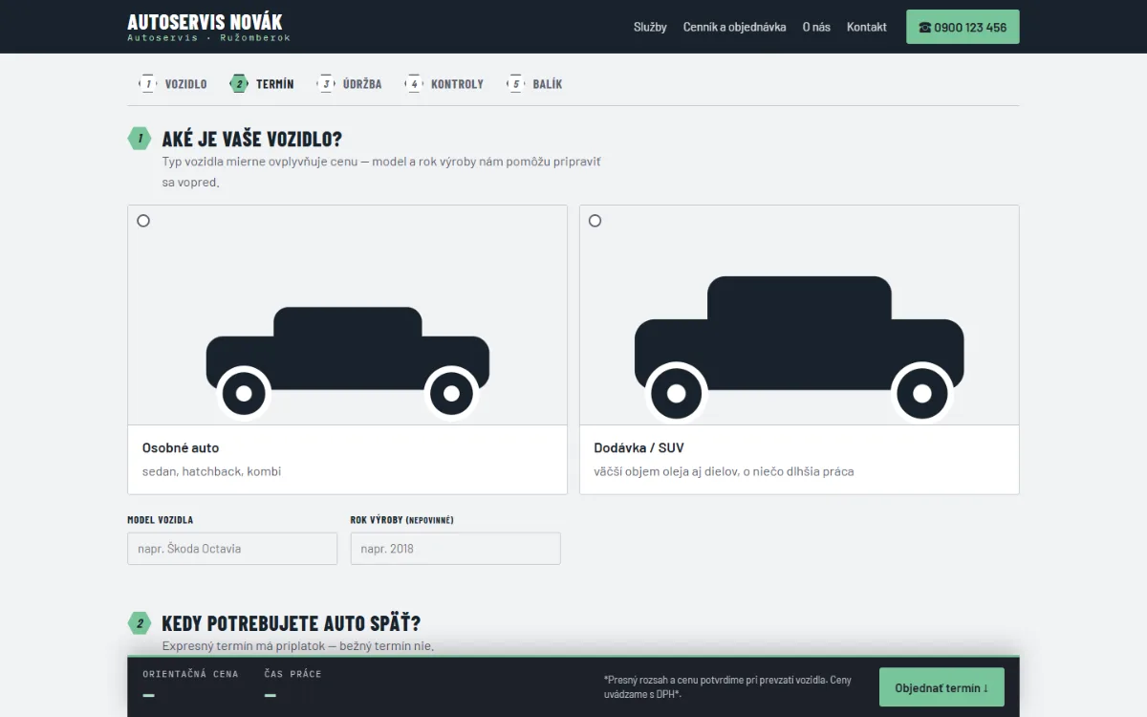Image resolution: width=1147 pixels, height=717 pixels.
Task: Jump to step 2 Termín
Action: pos(262,84)
